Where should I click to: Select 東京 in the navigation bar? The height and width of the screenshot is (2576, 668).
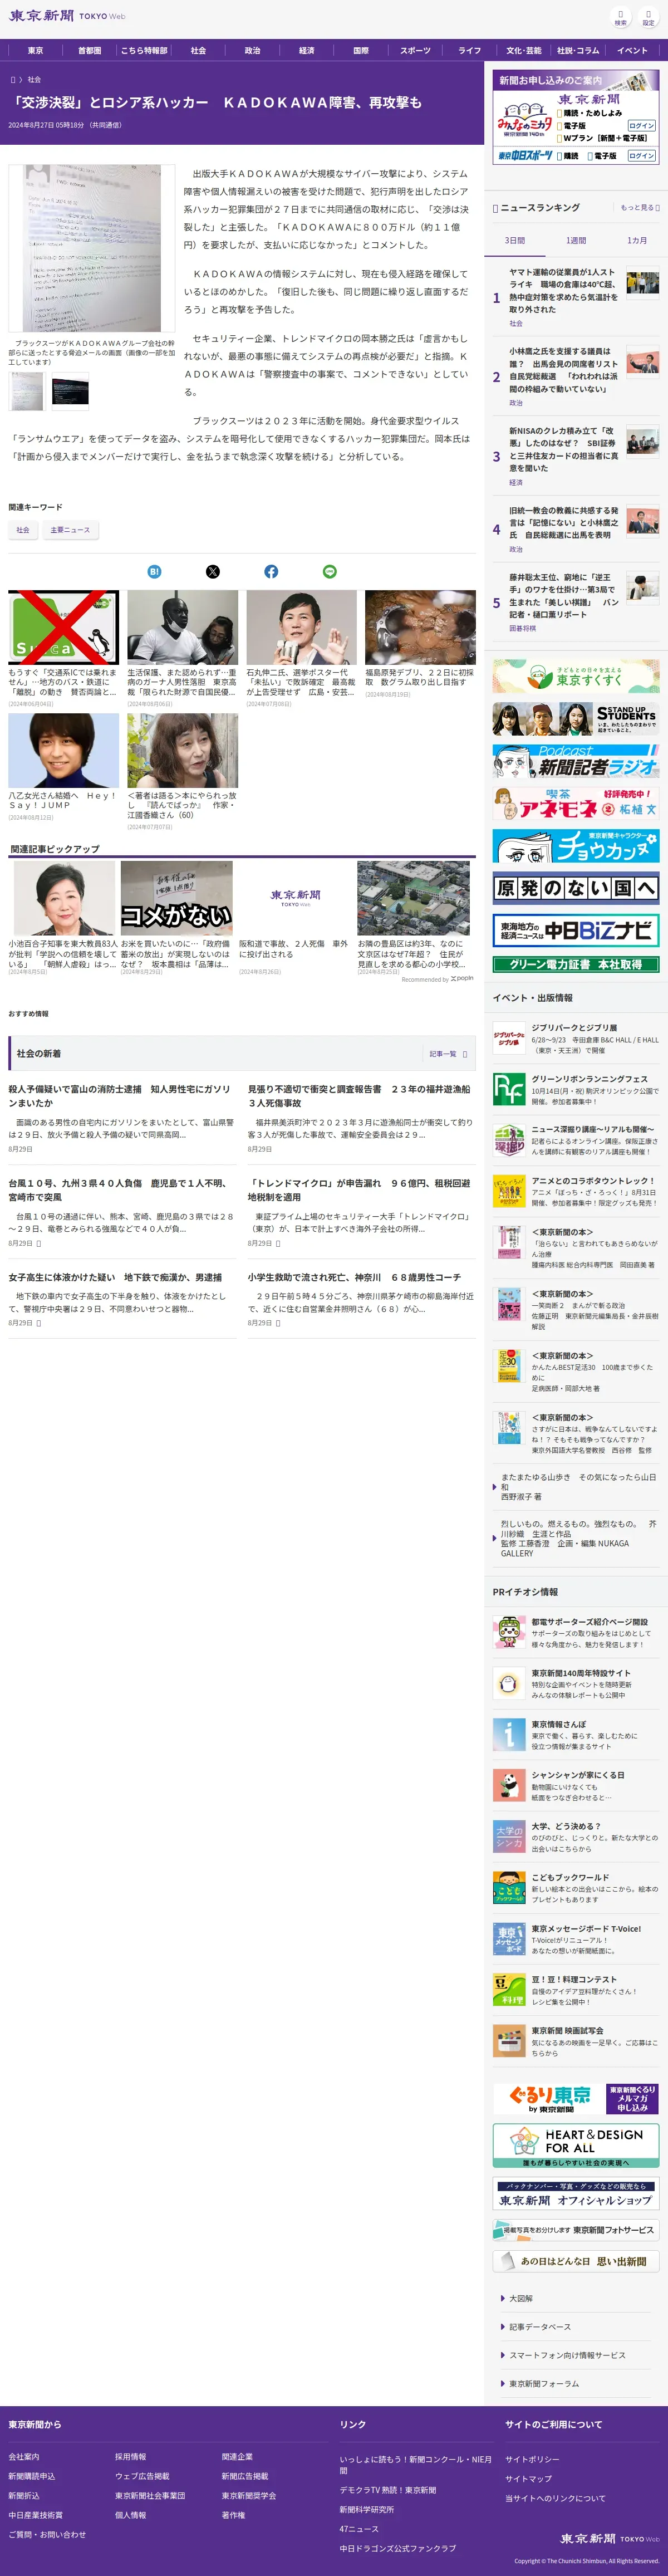click(35, 50)
